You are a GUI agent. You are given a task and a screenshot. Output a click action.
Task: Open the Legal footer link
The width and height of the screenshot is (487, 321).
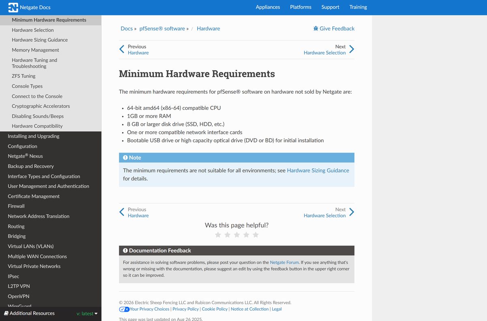[277, 309]
